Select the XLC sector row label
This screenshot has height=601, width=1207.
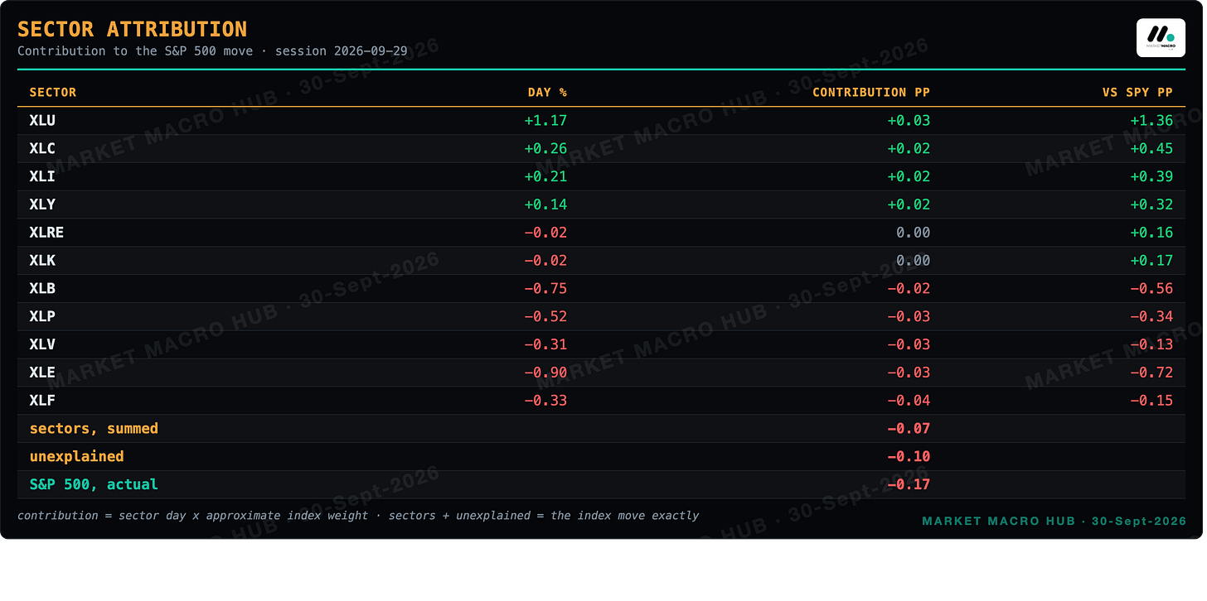(42, 149)
